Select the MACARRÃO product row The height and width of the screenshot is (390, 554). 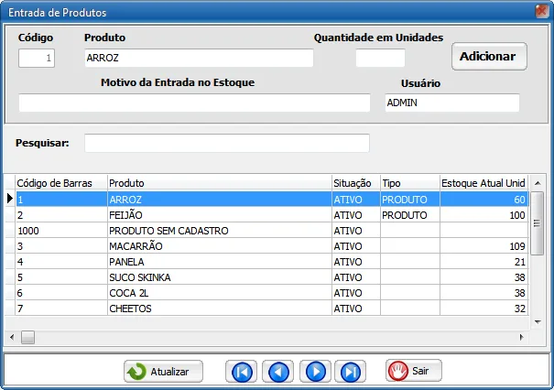pos(272,246)
